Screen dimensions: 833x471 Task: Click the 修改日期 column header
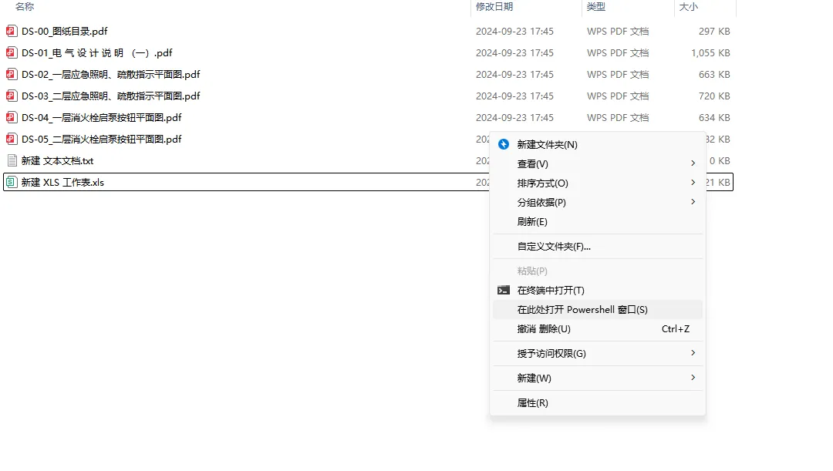coord(496,7)
